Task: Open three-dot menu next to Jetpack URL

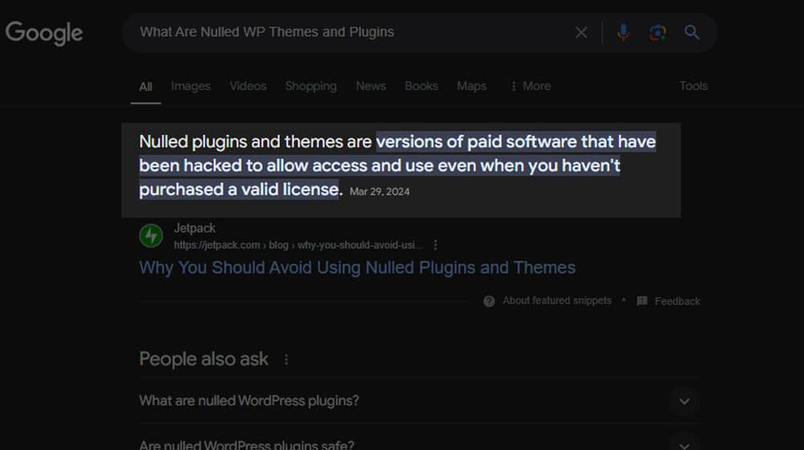Action: (435, 245)
